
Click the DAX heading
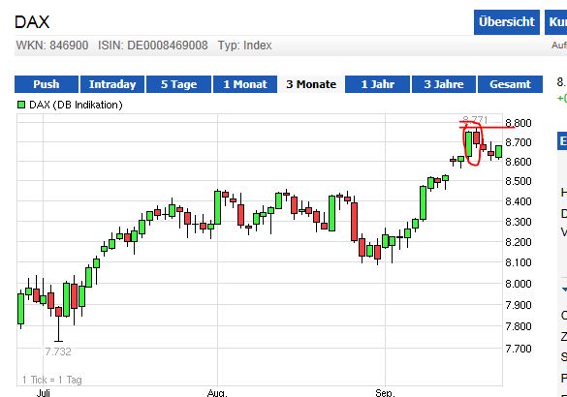32,22
